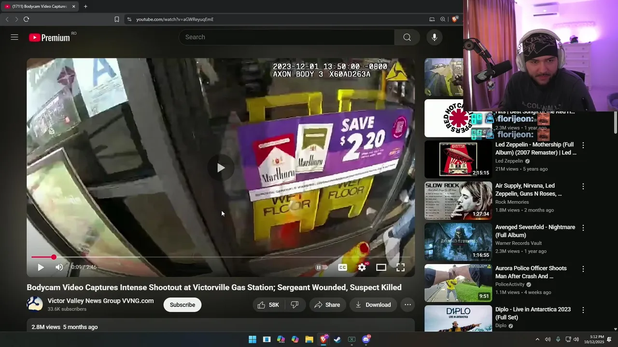This screenshot has width=618, height=347.
Task: Close the Bodycam Video tab
Action: tap(74, 6)
